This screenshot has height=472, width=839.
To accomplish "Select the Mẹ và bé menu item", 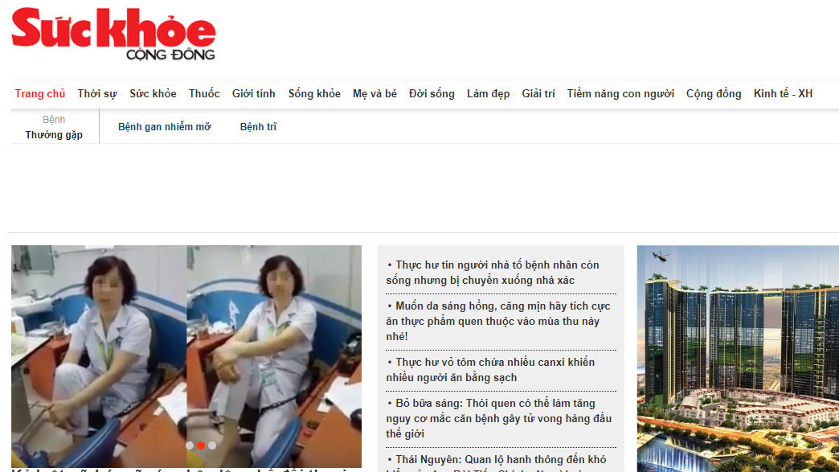I will coord(374,93).
